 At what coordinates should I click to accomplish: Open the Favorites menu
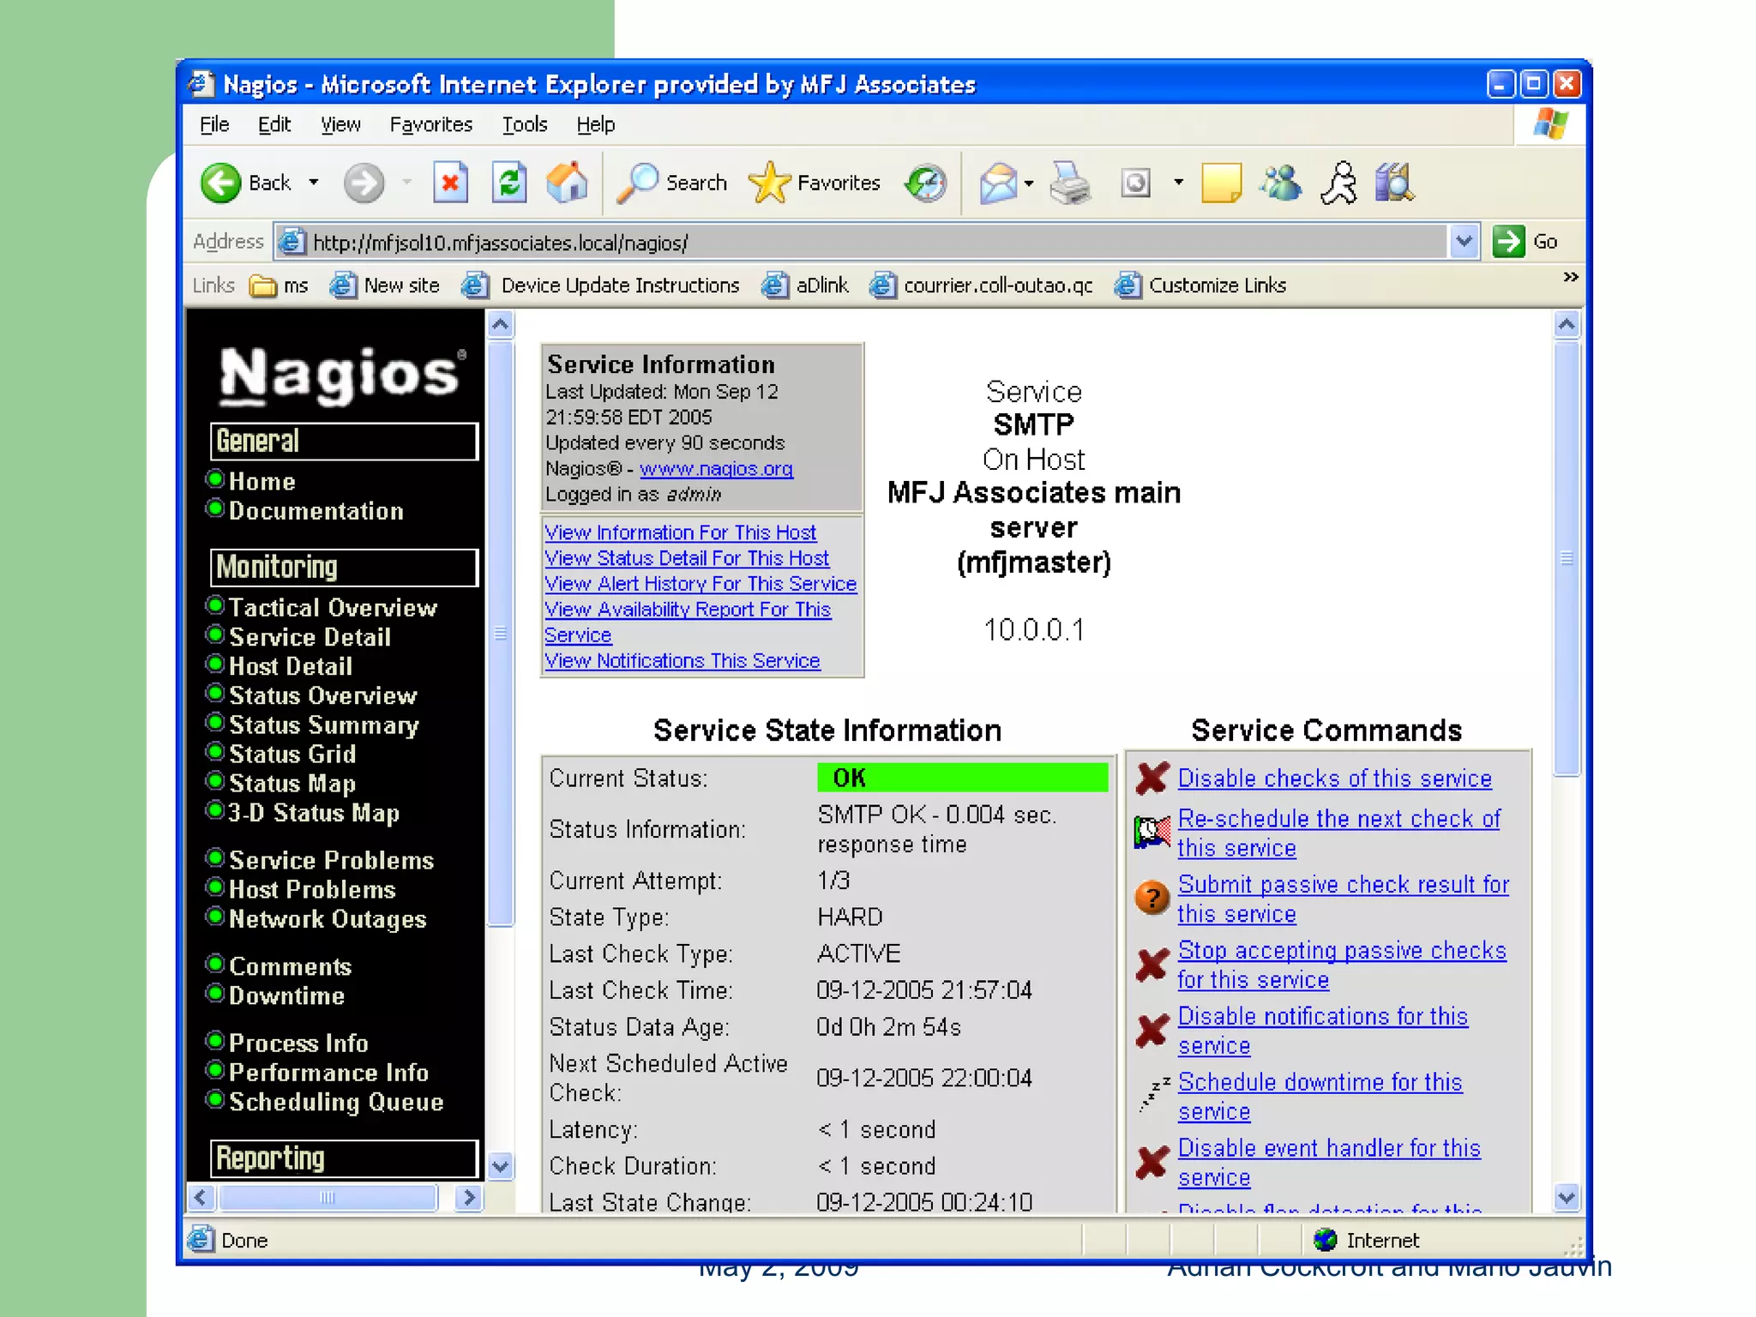click(431, 125)
